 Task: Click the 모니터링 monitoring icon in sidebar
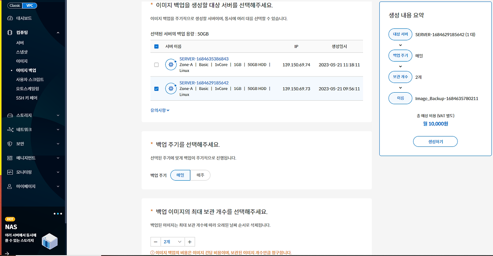(x=9, y=172)
